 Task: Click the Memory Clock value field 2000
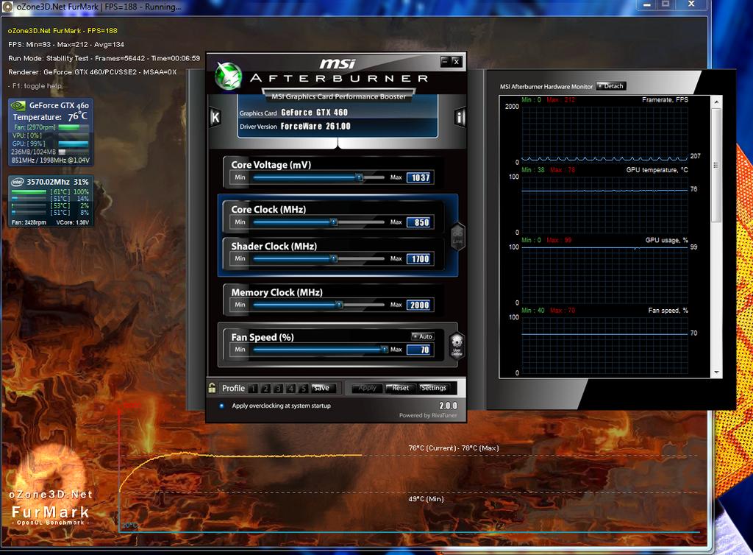point(420,305)
